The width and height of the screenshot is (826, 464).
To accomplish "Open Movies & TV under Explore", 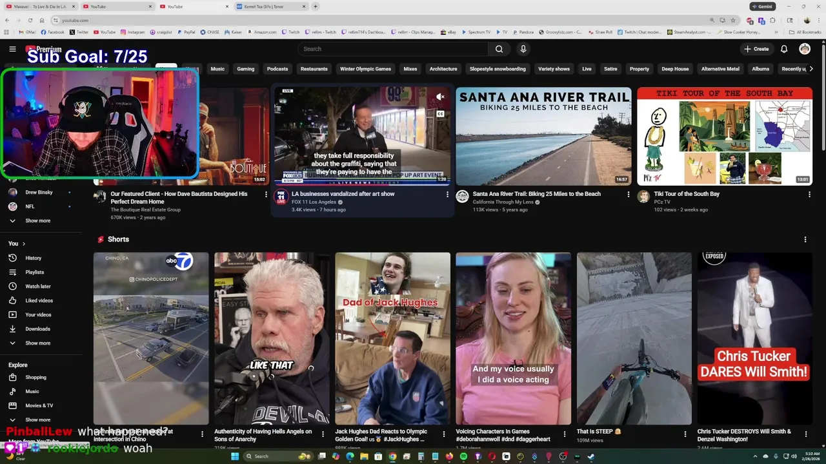I will point(39,405).
